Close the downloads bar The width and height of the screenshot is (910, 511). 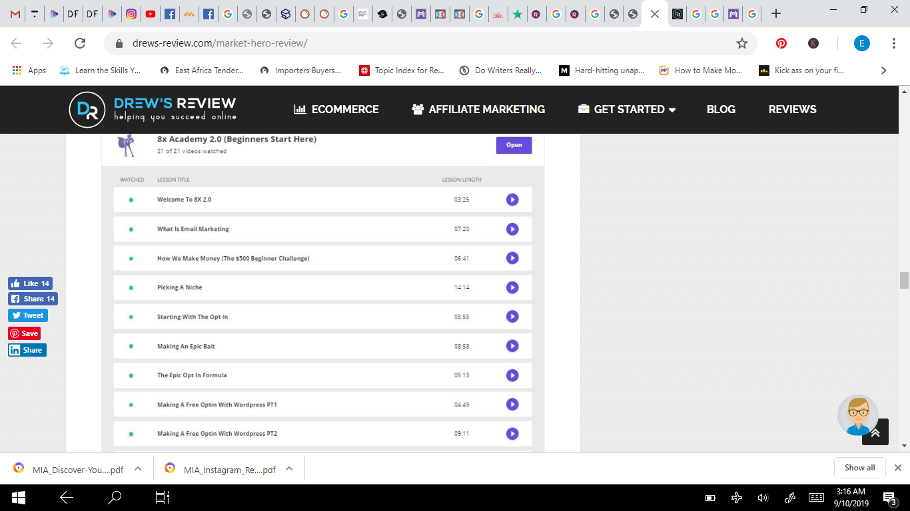coord(898,468)
